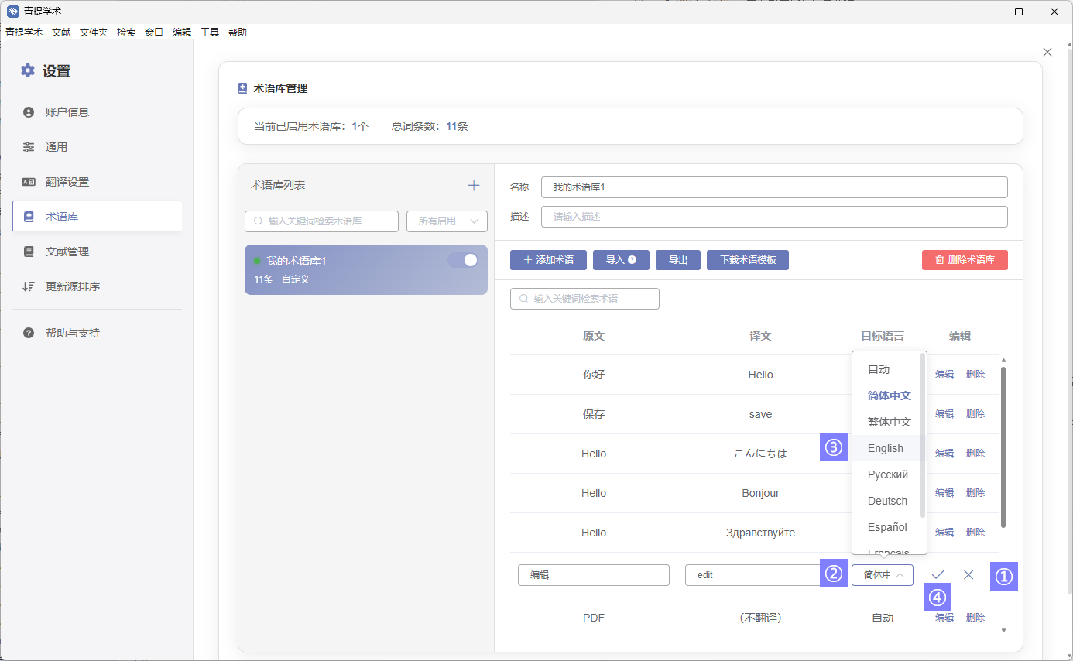Open the 工具 menu

coord(210,33)
